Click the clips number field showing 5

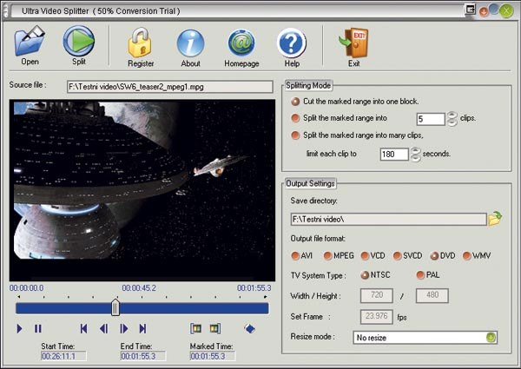pyautogui.click(x=431, y=119)
